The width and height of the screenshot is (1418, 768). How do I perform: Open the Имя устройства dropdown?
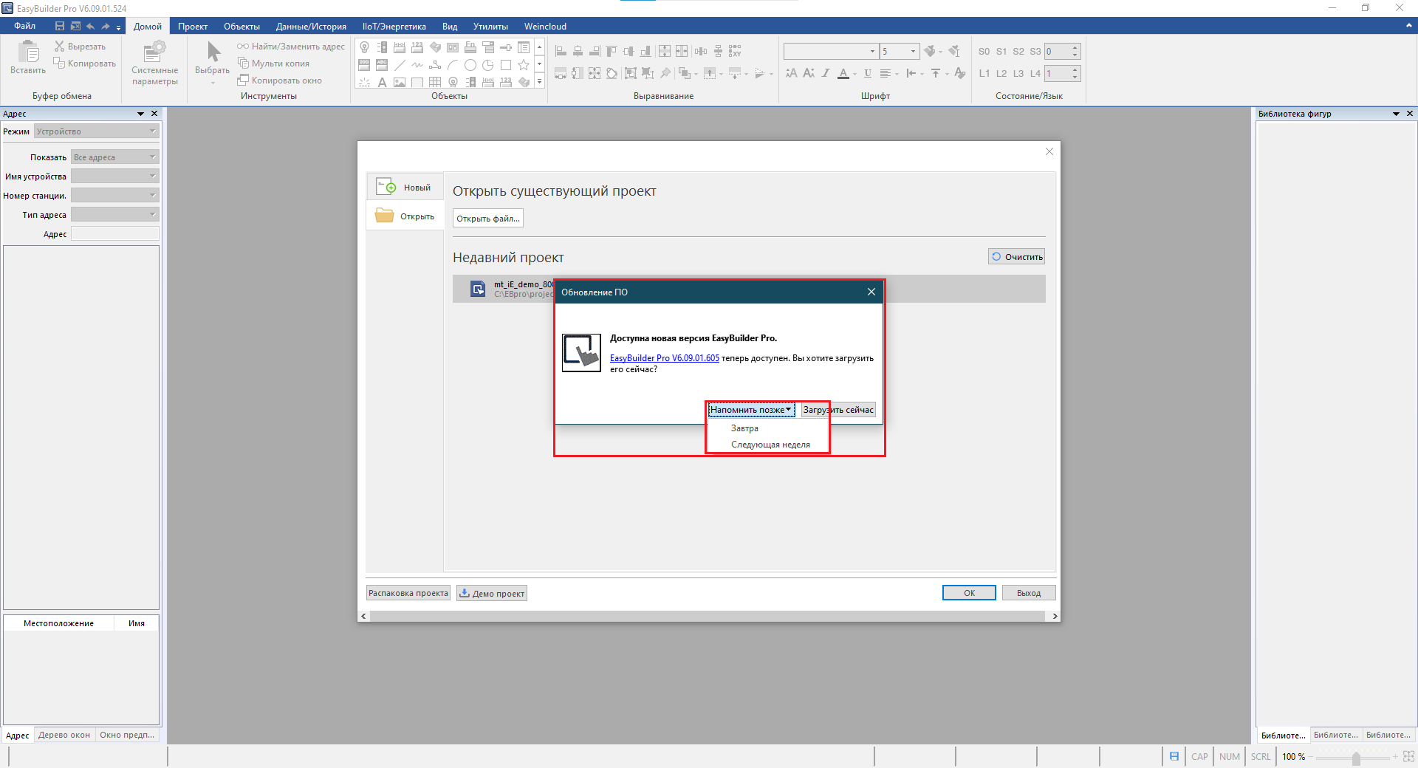(x=115, y=176)
